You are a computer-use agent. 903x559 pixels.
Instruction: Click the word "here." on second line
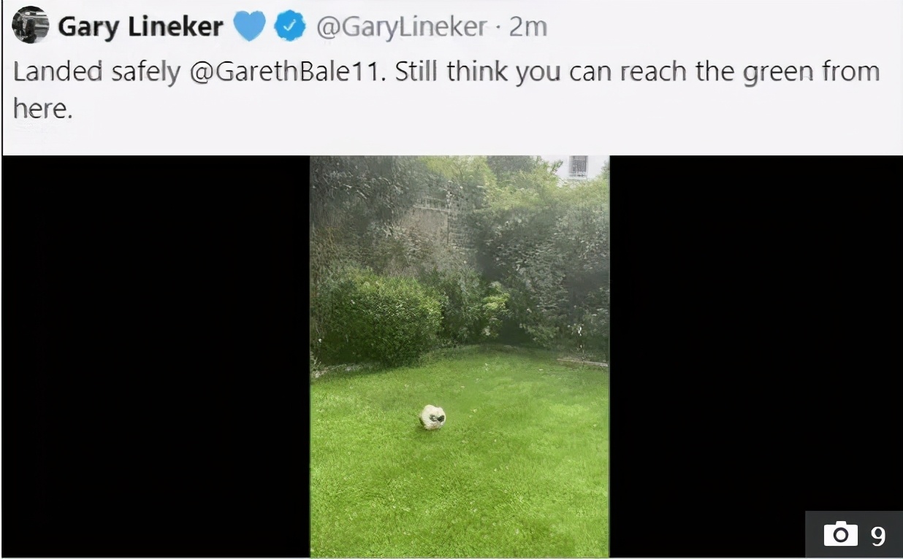pos(43,109)
